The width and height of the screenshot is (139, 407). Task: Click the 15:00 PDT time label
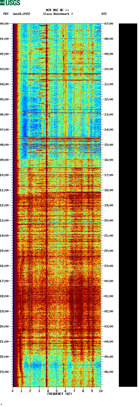point(5,251)
